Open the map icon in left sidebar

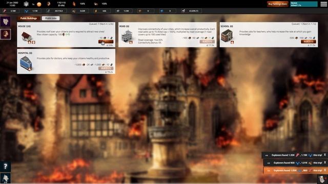[6, 21]
